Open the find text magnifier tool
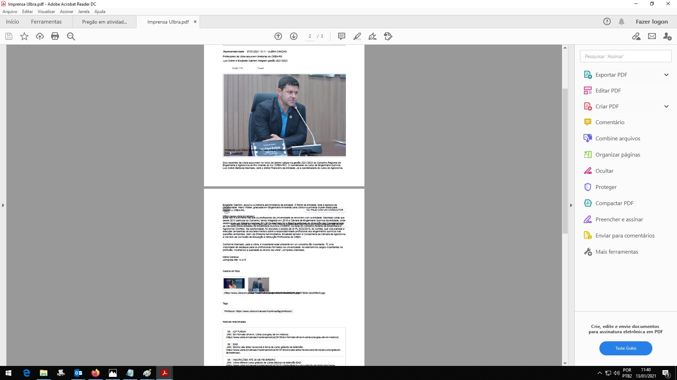 (x=71, y=36)
